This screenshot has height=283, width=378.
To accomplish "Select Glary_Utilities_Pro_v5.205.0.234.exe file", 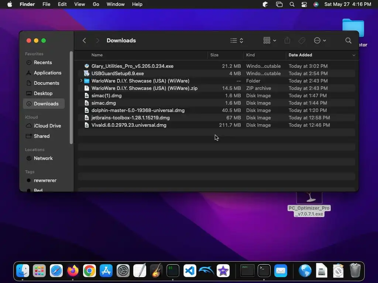I will 216,66.
